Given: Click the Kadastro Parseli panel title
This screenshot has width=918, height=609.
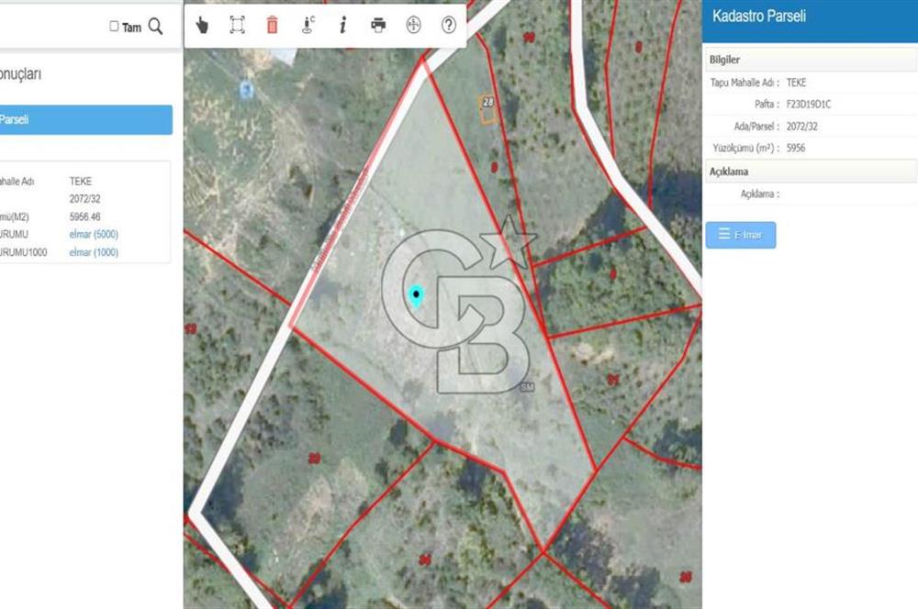Looking at the screenshot, I should click(759, 16).
